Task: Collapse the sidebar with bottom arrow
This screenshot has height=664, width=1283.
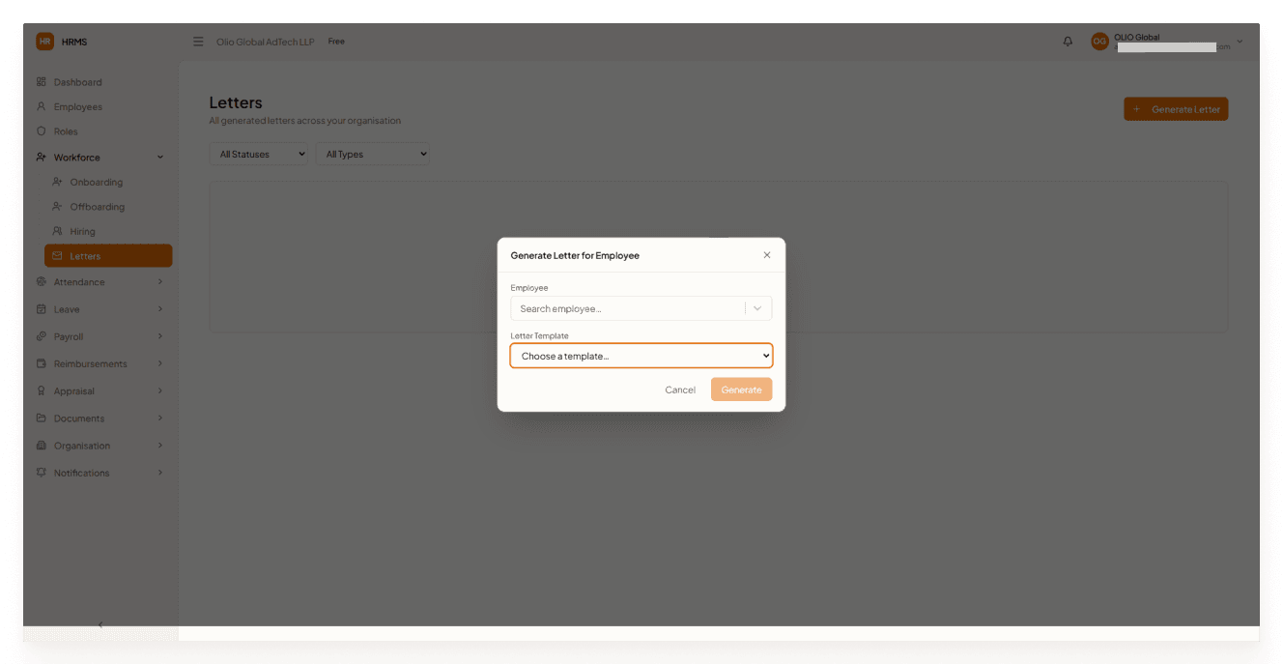Action: pos(100,624)
